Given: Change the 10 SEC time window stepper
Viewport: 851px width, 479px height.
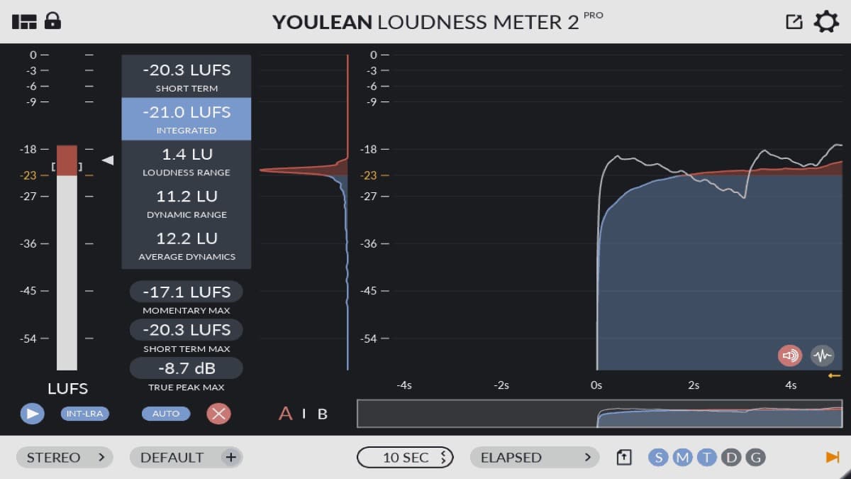Looking at the screenshot, I should (405, 458).
